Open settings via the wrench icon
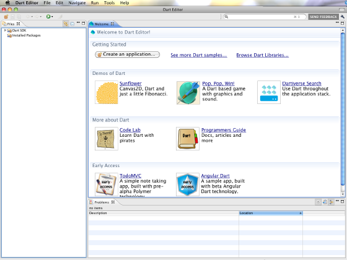Image resolution: width=347 pixels, height=260 pixels. pyautogui.click(x=342, y=17)
